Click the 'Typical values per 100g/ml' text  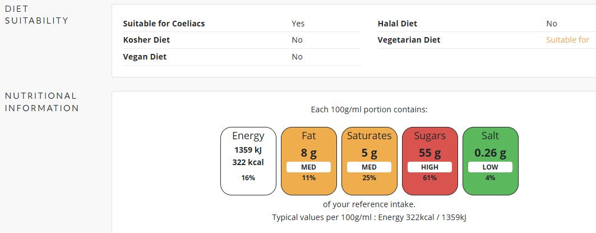pos(369,217)
